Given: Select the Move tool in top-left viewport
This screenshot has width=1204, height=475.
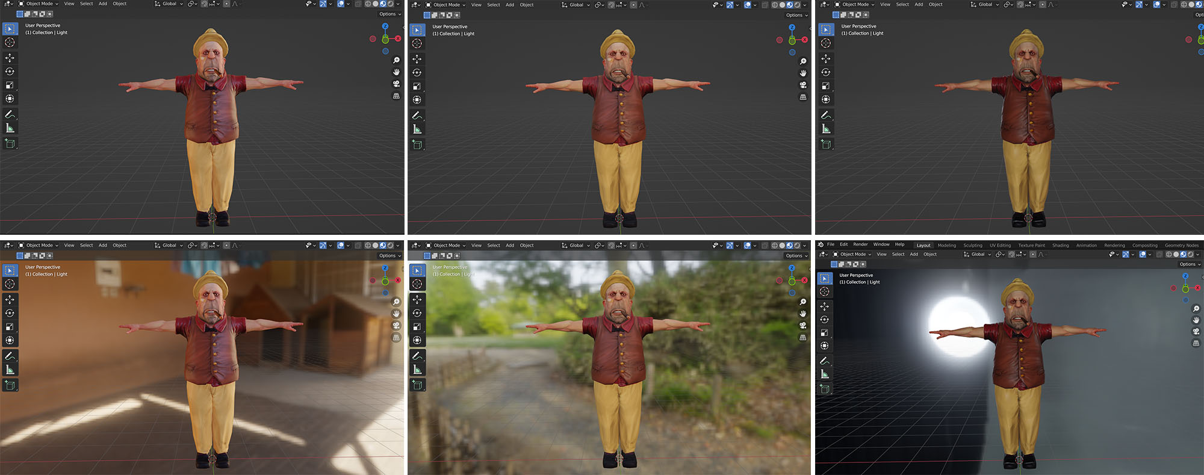Looking at the screenshot, I should tap(10, 58).
